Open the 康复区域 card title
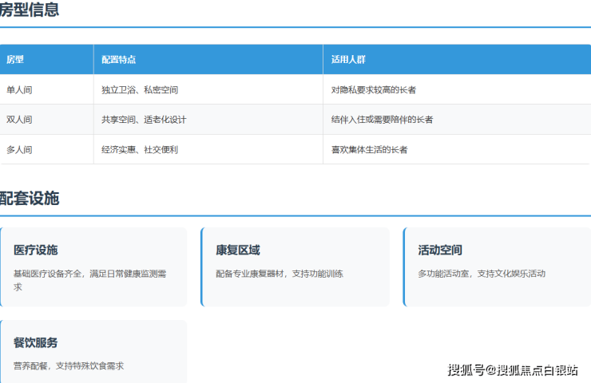The width and height of the screenshot is (591, 383). (237, 250)
